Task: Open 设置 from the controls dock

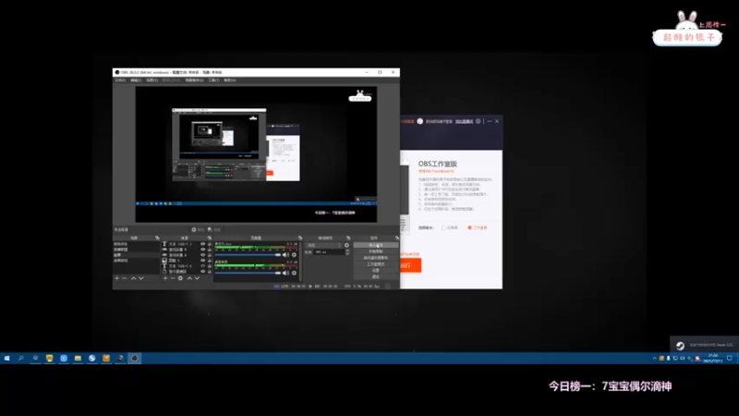Action: (x=376, y=270)
